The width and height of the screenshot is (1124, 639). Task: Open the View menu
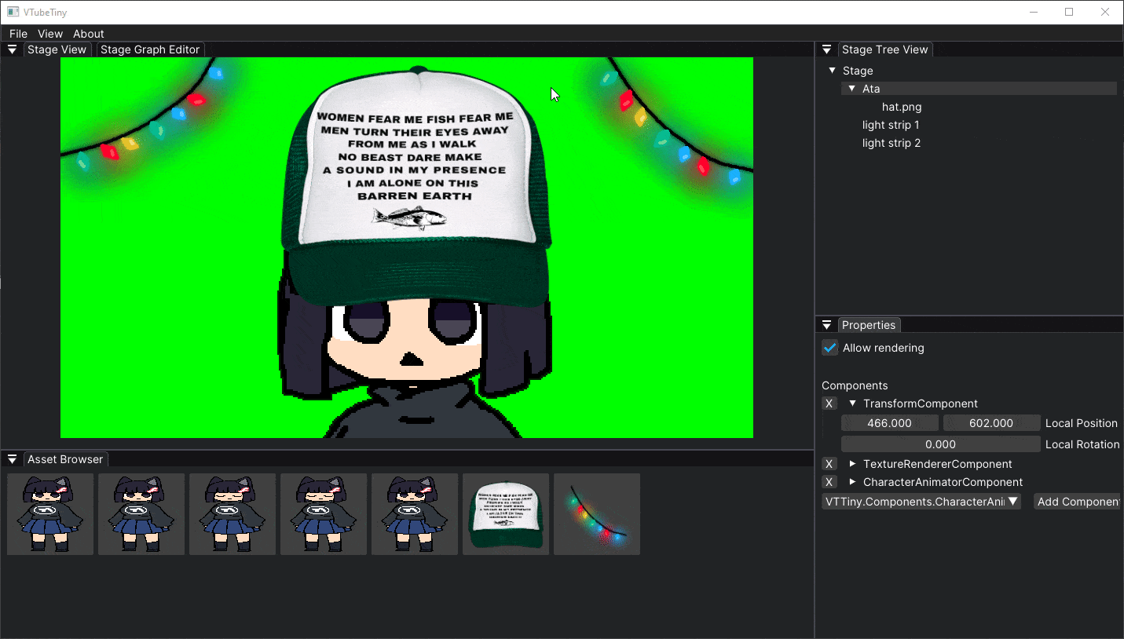tap(50, 34)
